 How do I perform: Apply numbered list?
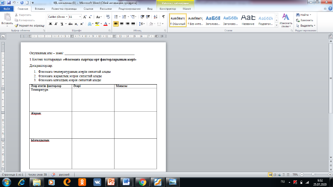click(x=124, y=17)
